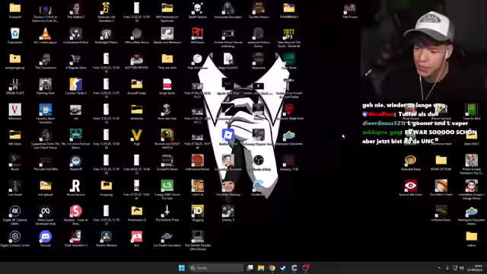Click the Elgato Control Center shortcut
The width and height of the screenshot is (487, 274).
[15, 237]
